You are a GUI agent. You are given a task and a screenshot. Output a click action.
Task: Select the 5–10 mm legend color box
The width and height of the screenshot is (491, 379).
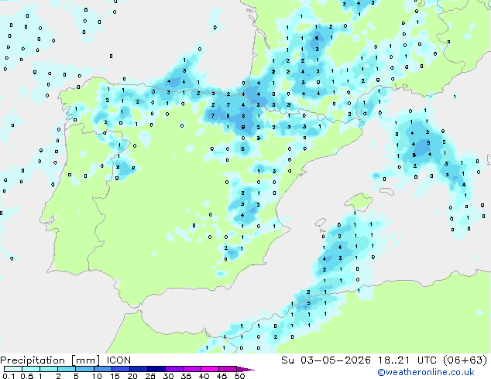click(x=84, y=369)
